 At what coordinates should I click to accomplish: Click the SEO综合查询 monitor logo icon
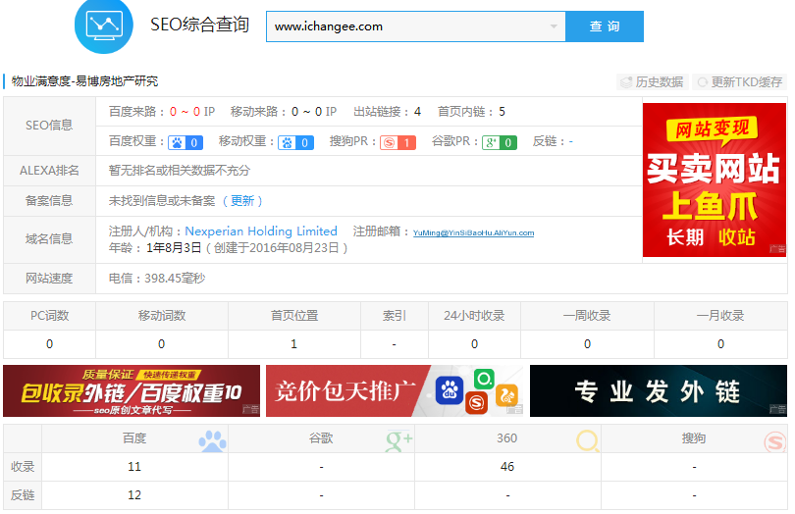coord(104,25)
